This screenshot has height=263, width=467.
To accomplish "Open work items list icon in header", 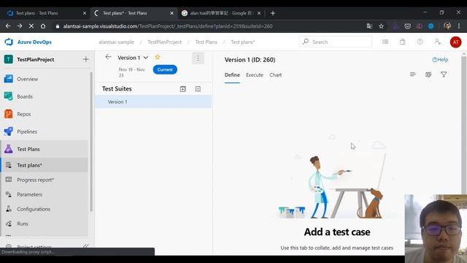I will tap(385, 42).
